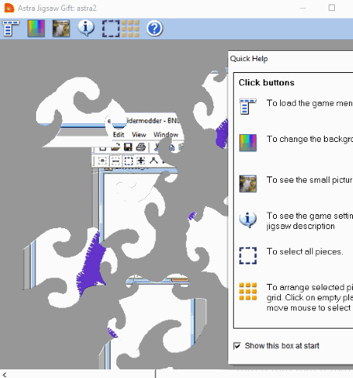353x378 pixels.
Task: Click the "Click buttons" heading text
Action: [x=267, y=82]
